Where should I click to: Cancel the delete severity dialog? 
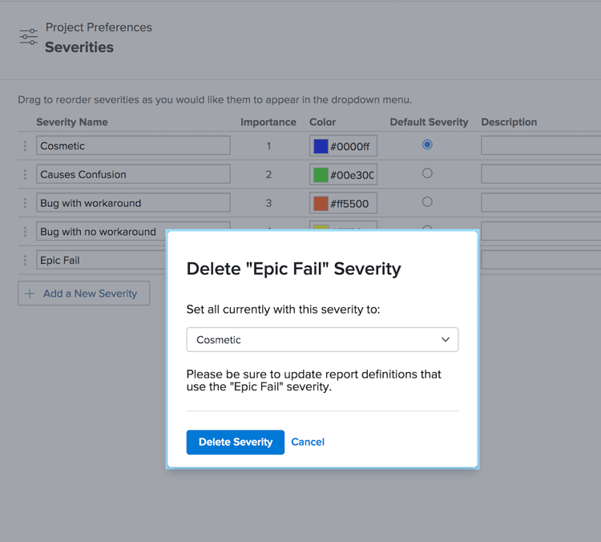[x=308, y=442]
